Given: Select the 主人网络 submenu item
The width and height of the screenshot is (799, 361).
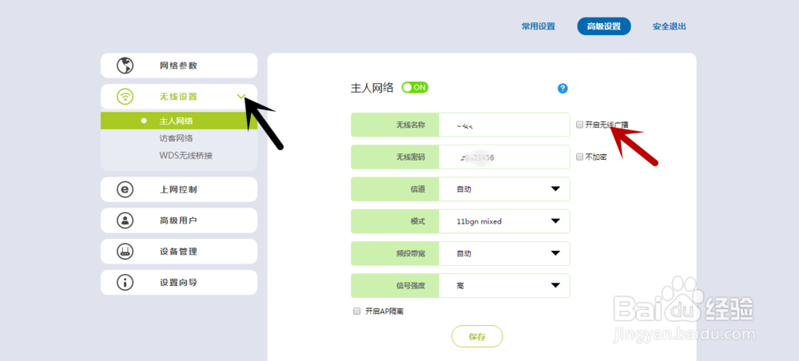Looking at the screenshot, I should (179, 121).
